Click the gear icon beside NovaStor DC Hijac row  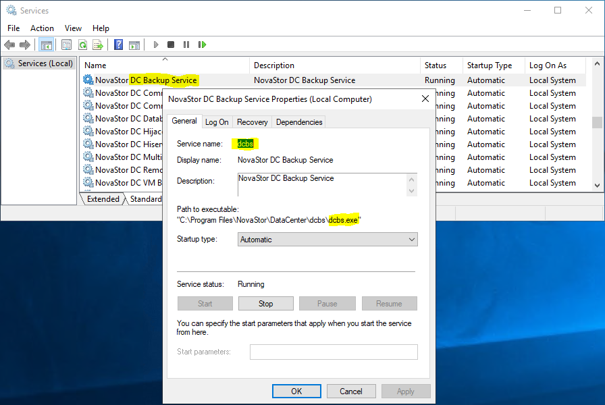point(88,131)
